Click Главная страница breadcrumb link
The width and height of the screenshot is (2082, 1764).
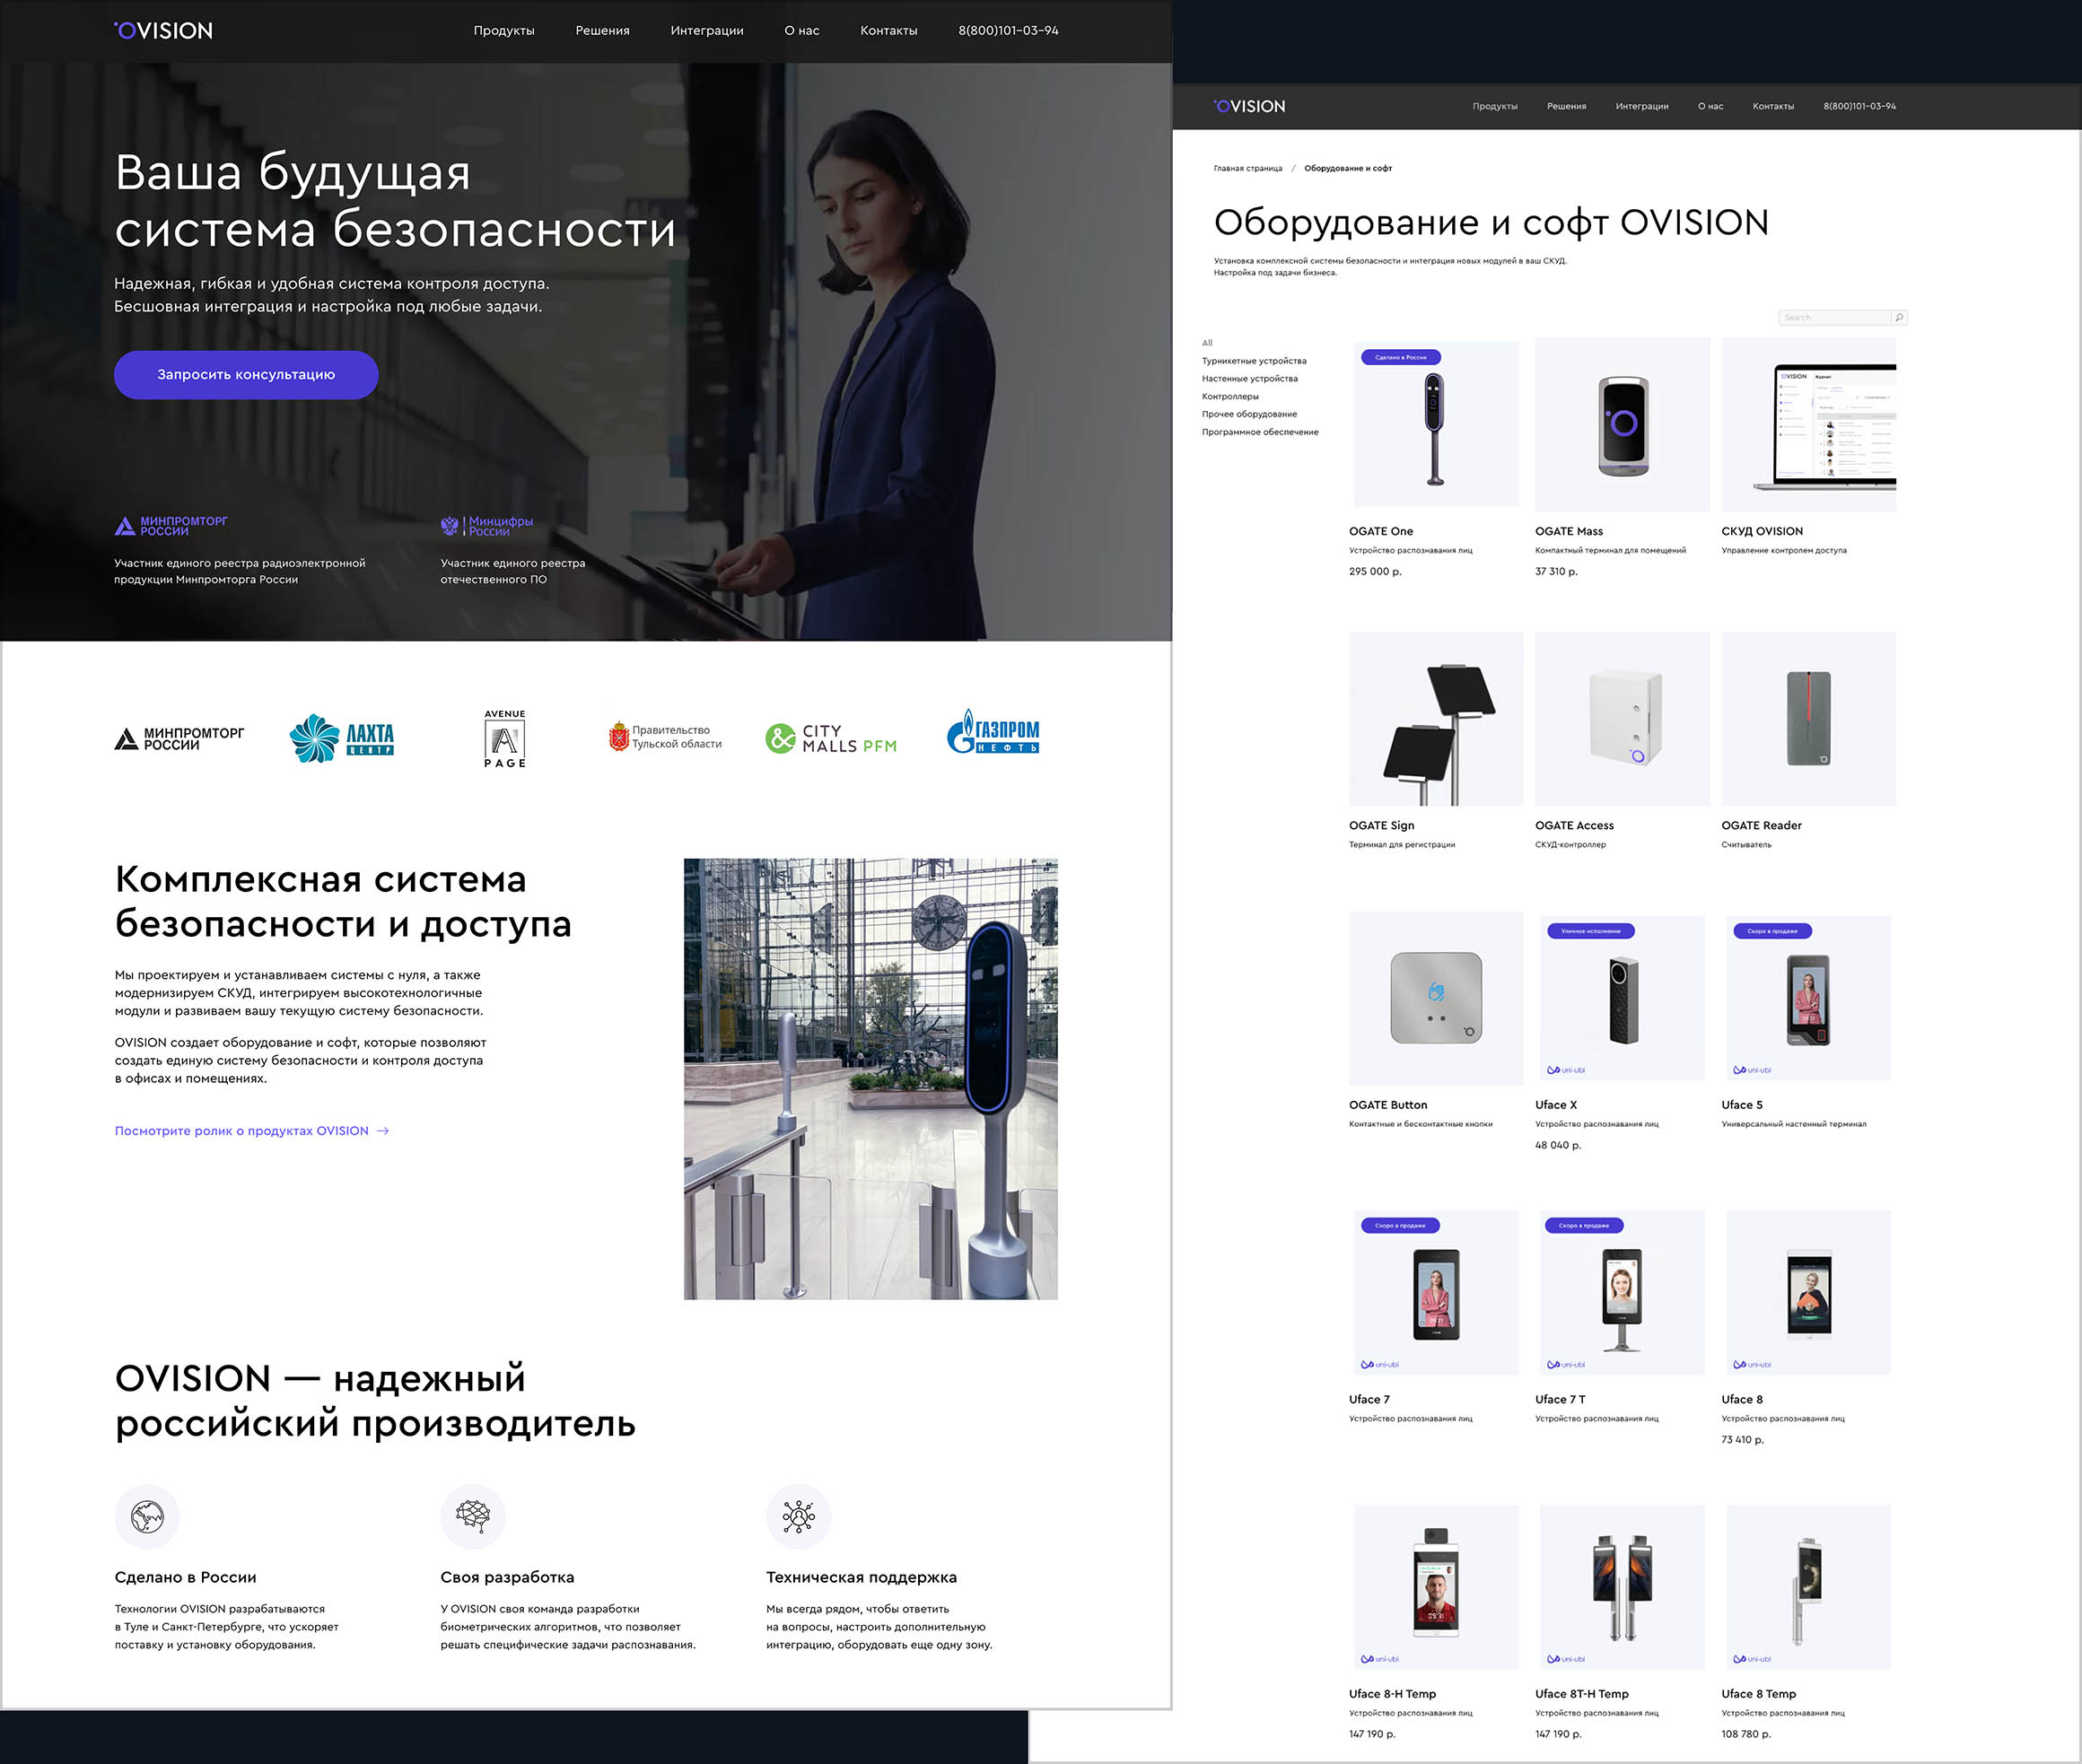[1247, 168]
